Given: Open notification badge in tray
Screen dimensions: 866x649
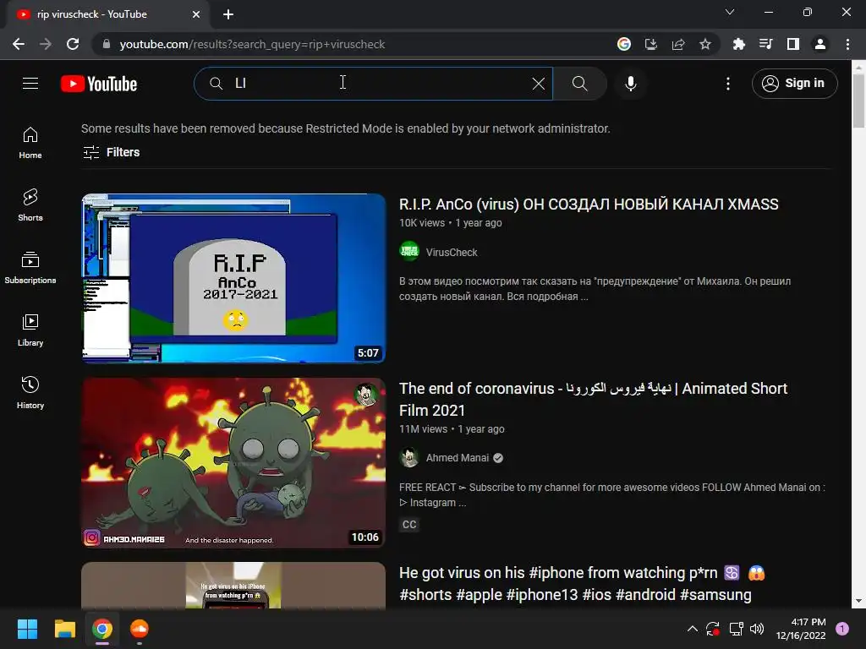Looking at the screenshot, I should tap(842, 629).
